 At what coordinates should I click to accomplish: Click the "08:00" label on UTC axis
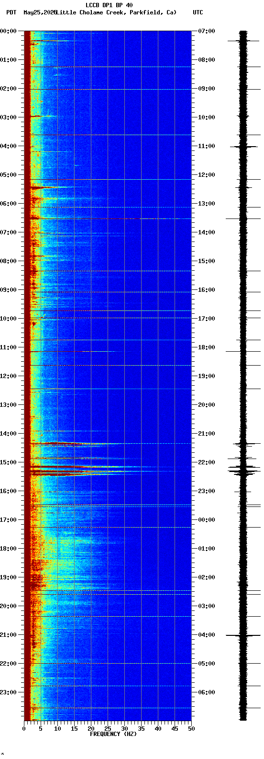(x=207, y=60)
